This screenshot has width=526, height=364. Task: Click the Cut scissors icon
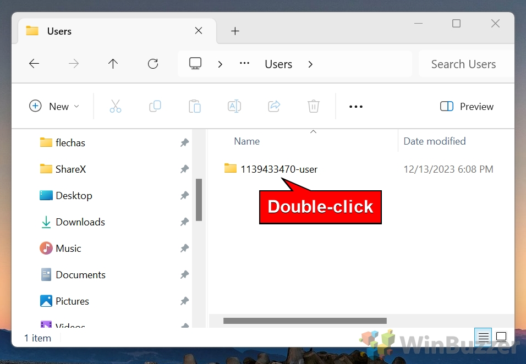point(116,106)
